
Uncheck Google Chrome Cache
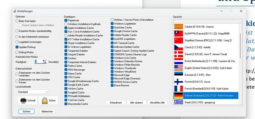click(x=112, y=31)
